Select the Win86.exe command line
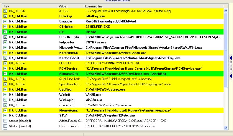The image size is (233, 136). point(93,95)
